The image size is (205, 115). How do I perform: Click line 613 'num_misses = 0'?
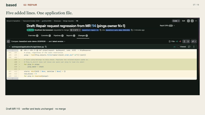[x=30, y=74]
